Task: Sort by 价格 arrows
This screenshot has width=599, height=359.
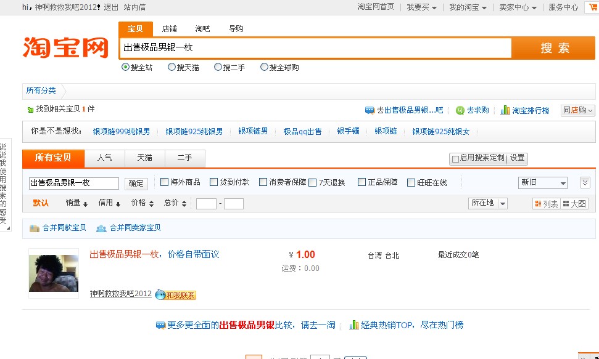Action: 151,204
